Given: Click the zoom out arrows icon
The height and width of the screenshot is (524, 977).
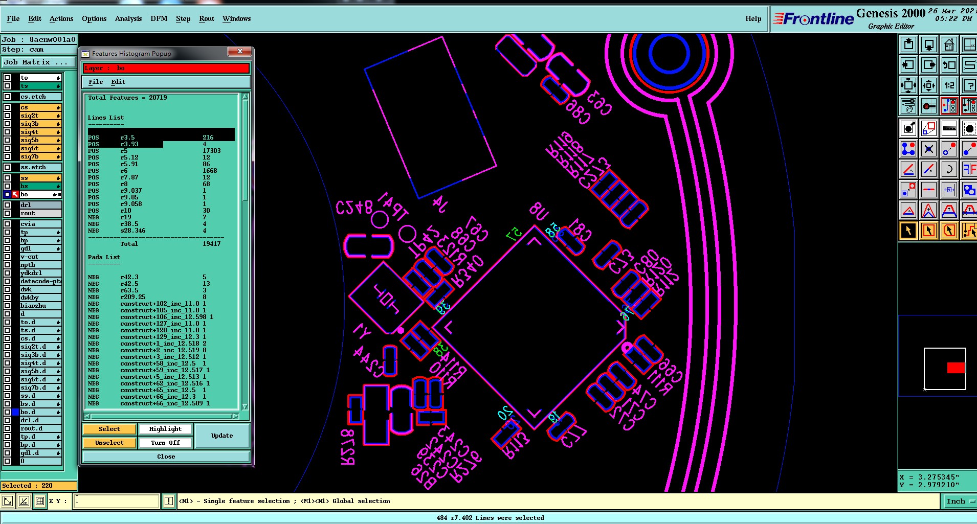Looking at the screenshot, I should click(x=908, y=85).
